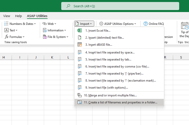Select column J header

[36, 57]
